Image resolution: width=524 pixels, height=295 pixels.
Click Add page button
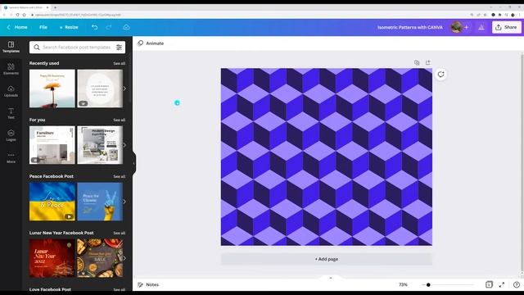click(x=326, y=259)
